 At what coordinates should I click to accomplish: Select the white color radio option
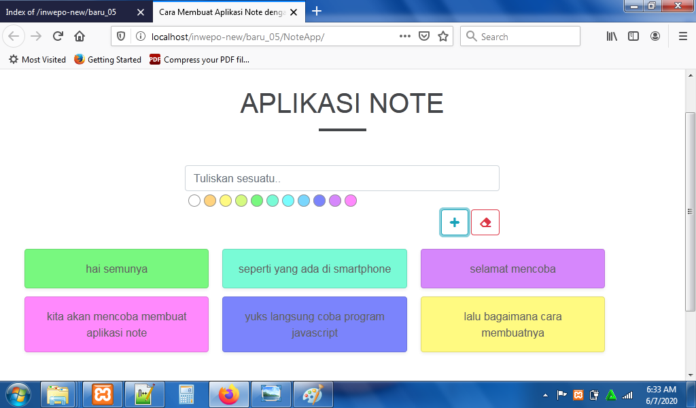click(x=194, y=201)
